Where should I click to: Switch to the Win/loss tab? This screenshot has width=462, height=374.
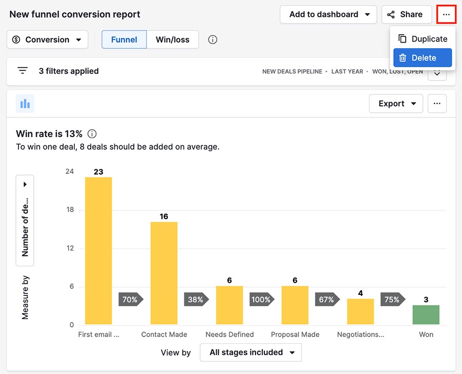(173, 39)
